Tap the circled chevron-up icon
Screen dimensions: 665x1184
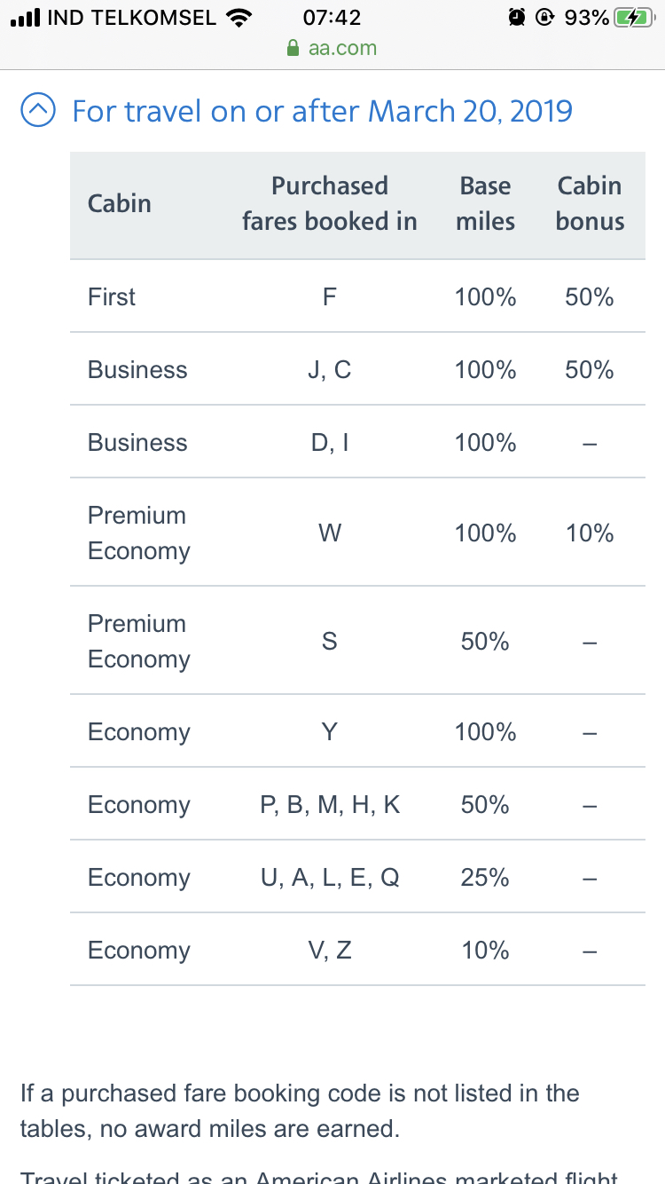pyautogui.click(x=37, y=112)
